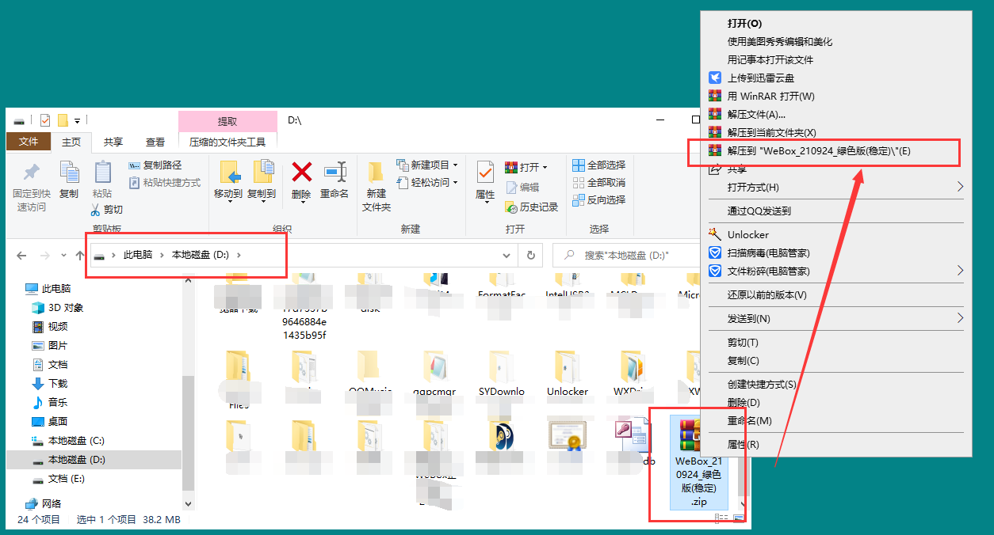Image resolution: width=994 pixels, height=535 pixels.
Task: Click the ribbon Paste (粘贴) clipboard icon
Action: click(x=102, y=173)
